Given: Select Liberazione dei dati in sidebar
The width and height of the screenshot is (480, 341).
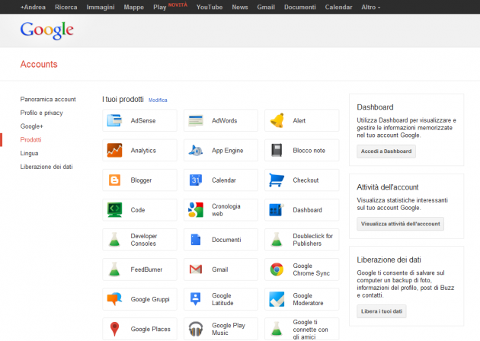Looking at the screenshot, I should point(46,167).
